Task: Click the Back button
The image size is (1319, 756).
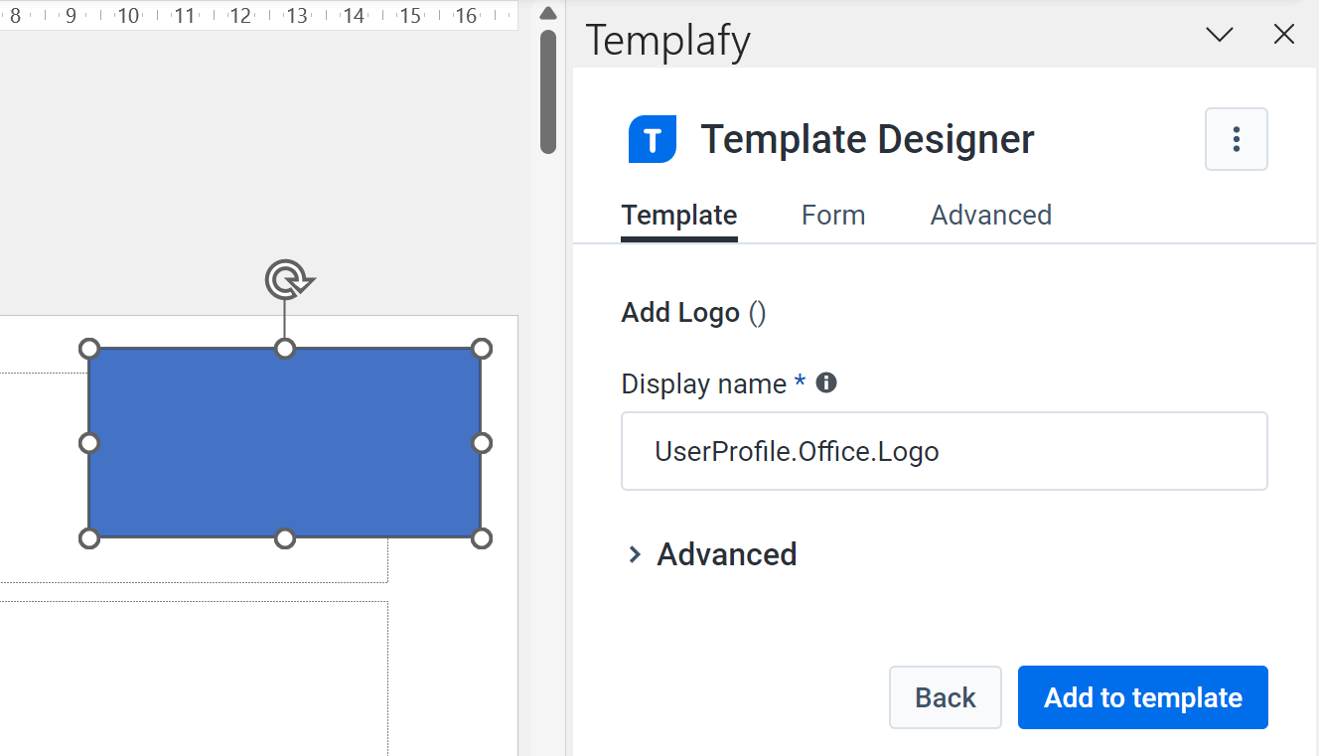Action: pyautogui.click(x=945, y=696)
